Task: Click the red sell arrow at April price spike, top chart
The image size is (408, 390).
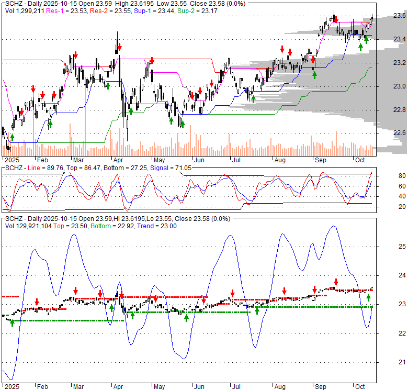Action: (x=119, y=47)
